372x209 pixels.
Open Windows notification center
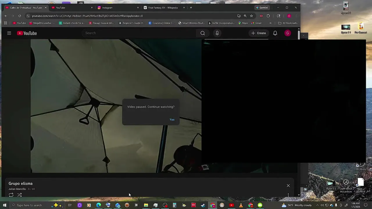[x=365, y=205]
